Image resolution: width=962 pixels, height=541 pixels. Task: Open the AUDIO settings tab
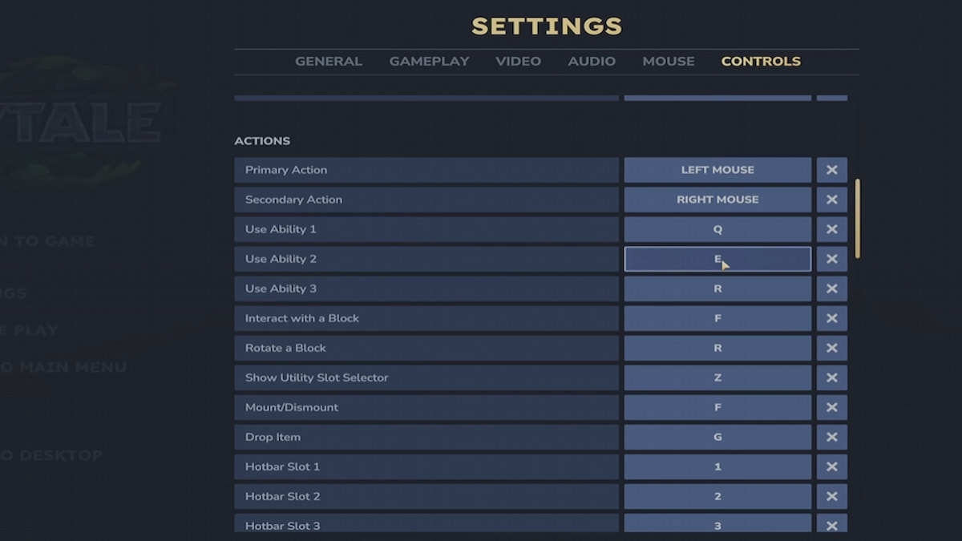click(592, 61)
